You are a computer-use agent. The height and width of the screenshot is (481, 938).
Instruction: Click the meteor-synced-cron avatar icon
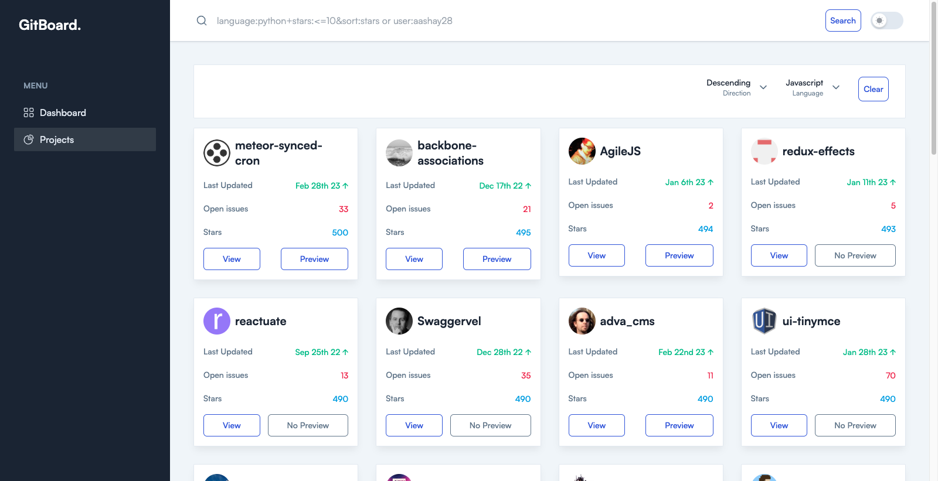217,153
